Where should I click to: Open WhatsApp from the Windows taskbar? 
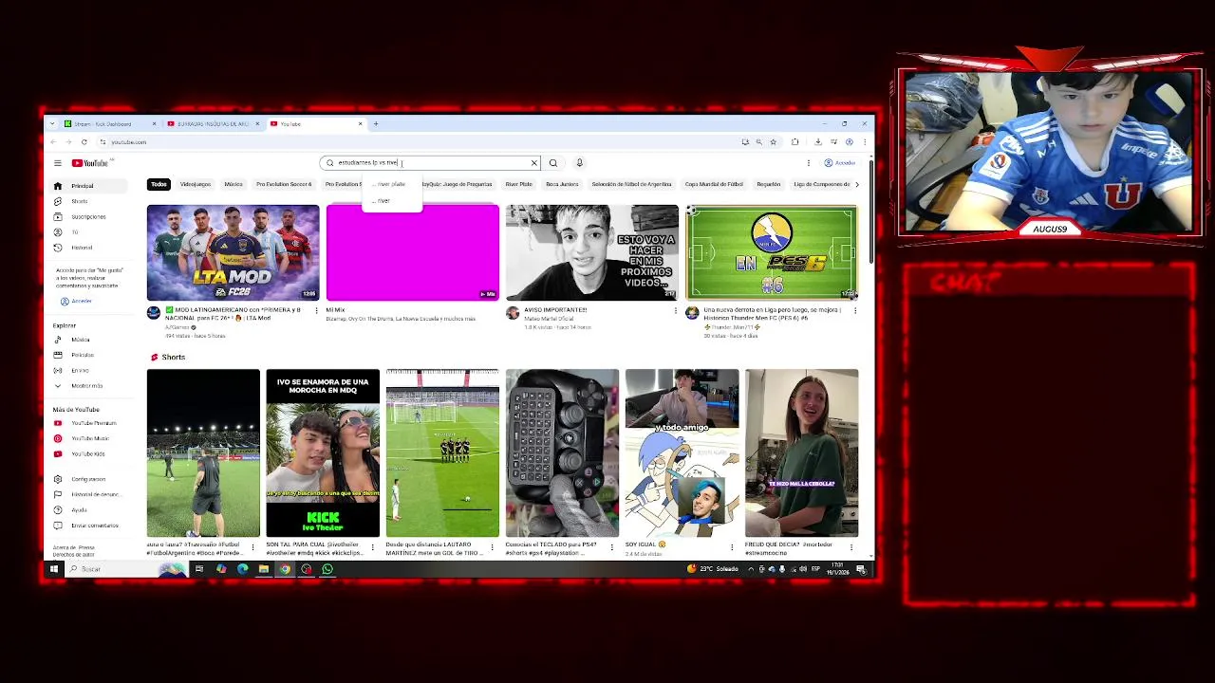327,569
